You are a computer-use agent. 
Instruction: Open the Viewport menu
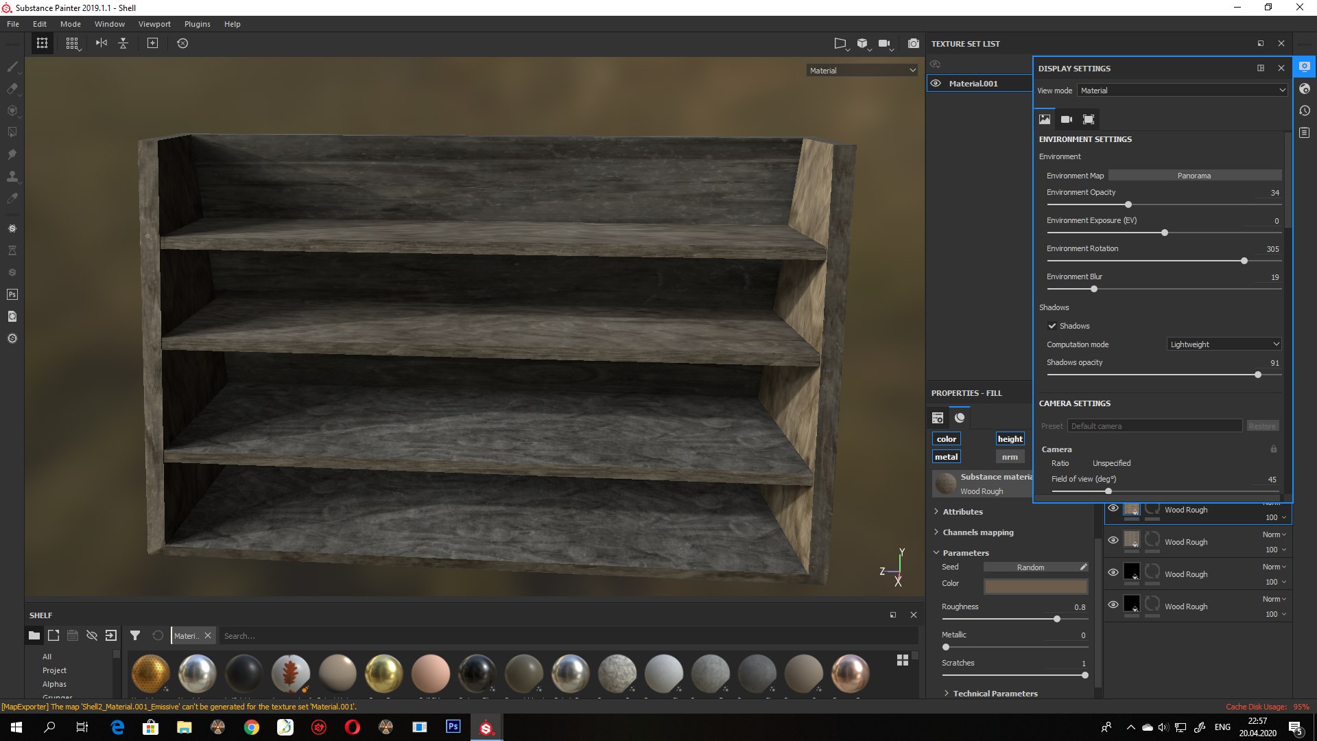tap(154, 24)
